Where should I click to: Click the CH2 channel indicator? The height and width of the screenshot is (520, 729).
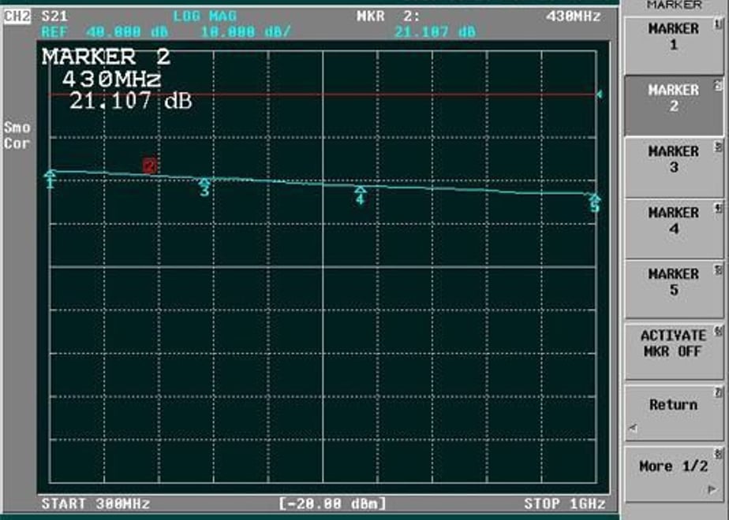tap(17, 17)
